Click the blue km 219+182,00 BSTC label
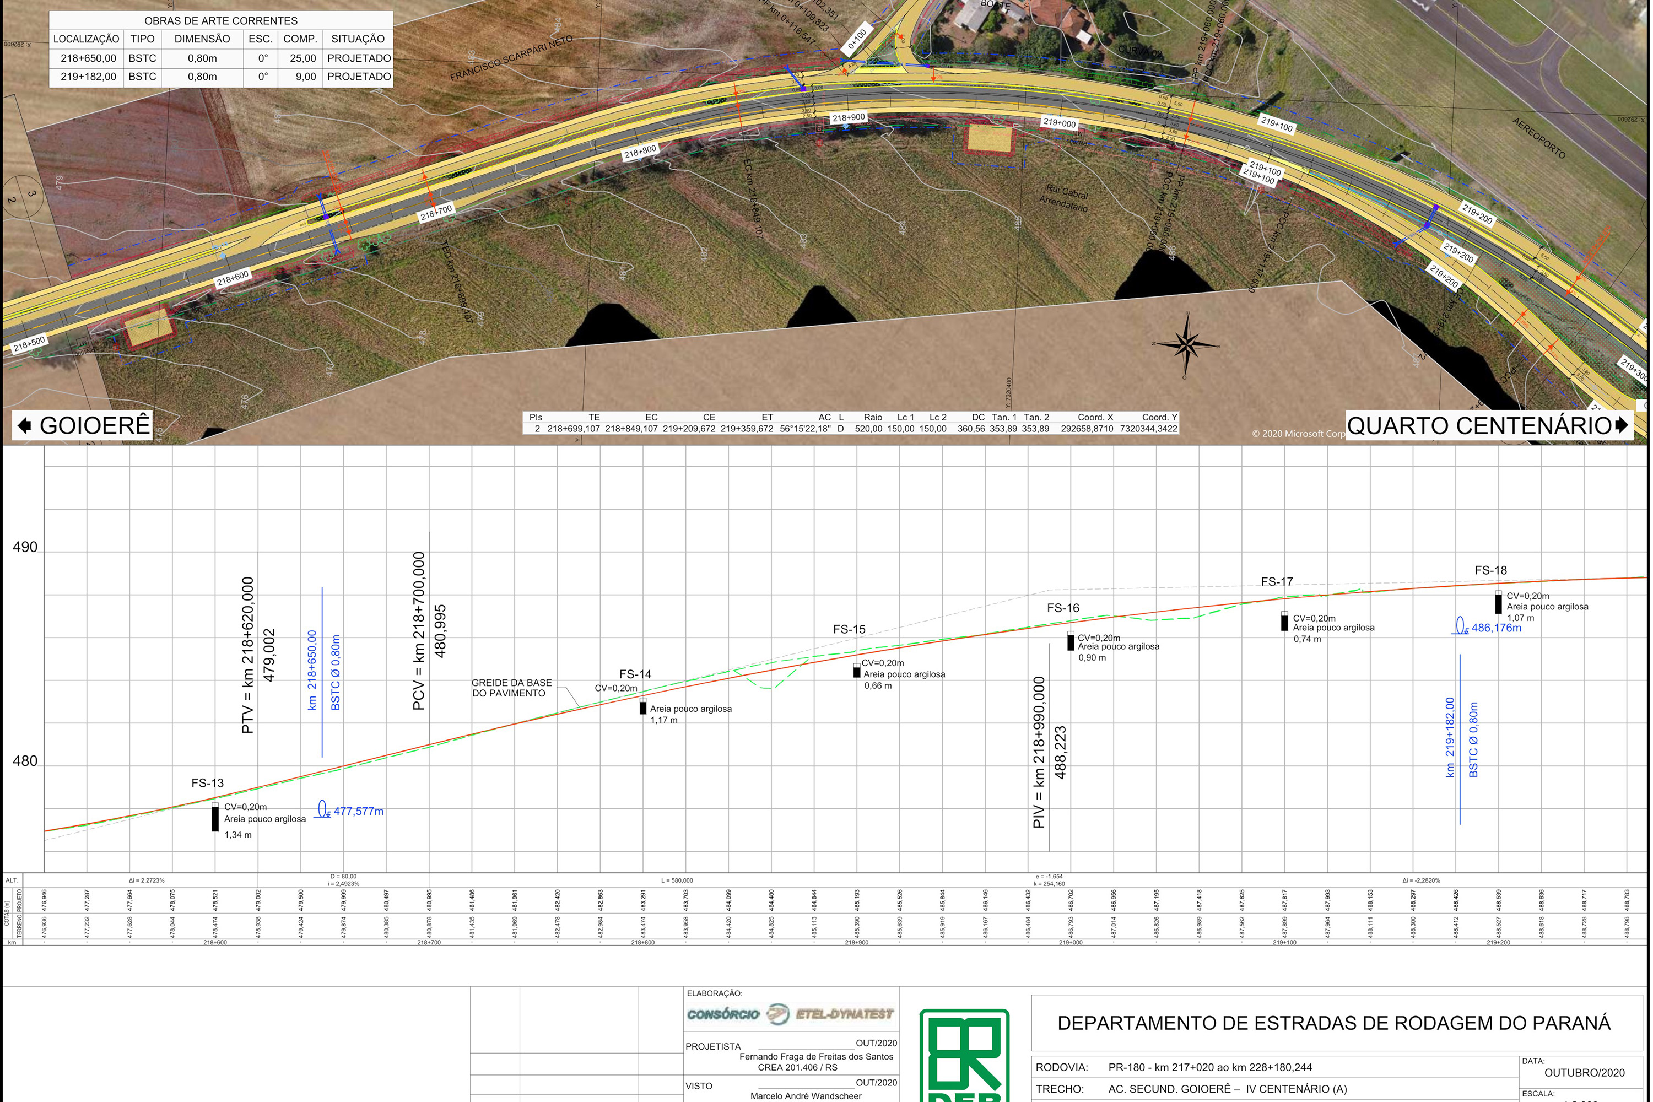Screen dimensions: 1653x1102 pos(1449,737)
